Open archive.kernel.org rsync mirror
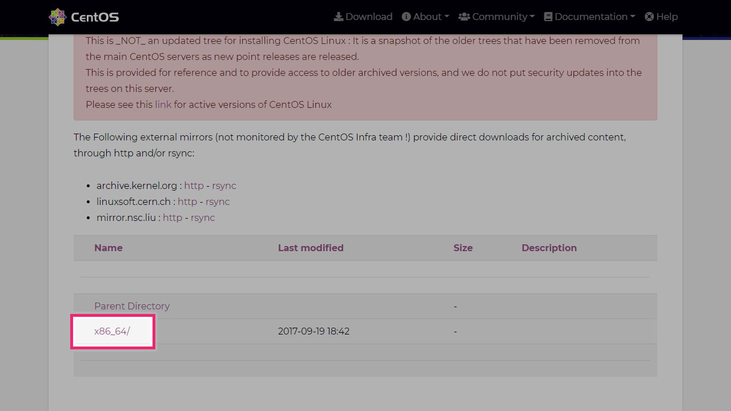Viewport: 731px width, 411px height. pyautogui.click(x=224, y=186)
